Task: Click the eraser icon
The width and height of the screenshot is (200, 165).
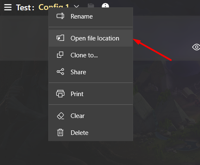Action: pyautogui.click(x=60, y=116)
